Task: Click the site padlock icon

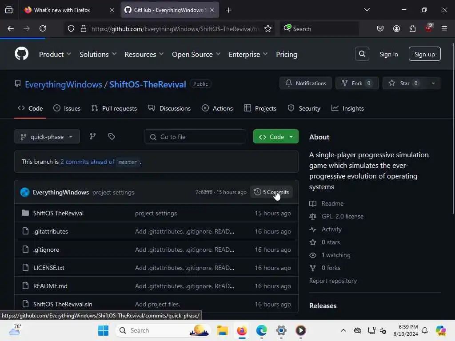Action: [x=84, y=29]
